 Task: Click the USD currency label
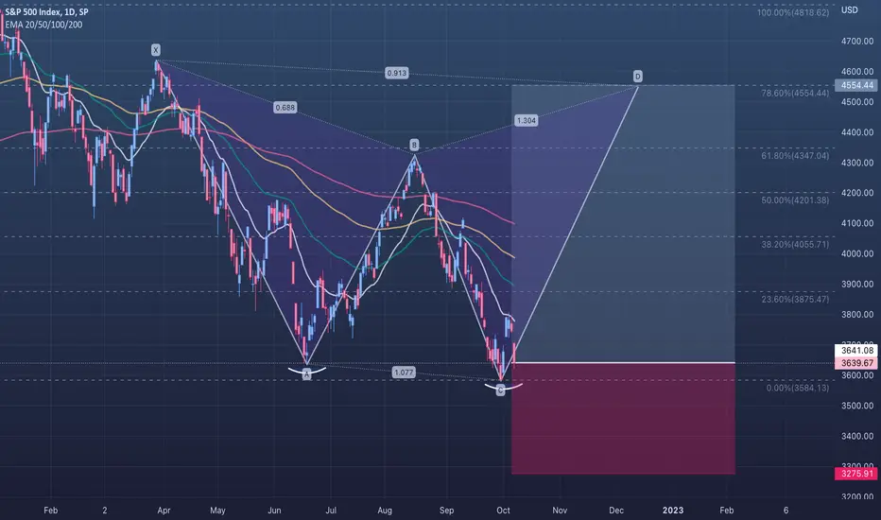[849, 10]
